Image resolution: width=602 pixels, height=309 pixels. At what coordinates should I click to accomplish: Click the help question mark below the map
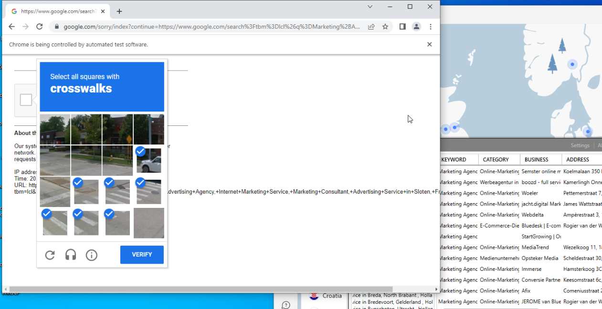286,305
